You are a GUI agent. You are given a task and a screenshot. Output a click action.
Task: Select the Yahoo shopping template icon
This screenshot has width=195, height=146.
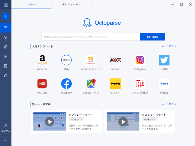[91, 60]
